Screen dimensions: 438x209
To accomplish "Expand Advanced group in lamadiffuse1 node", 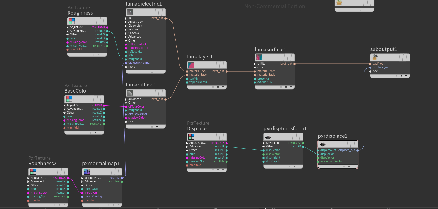I will coord(126,99).
